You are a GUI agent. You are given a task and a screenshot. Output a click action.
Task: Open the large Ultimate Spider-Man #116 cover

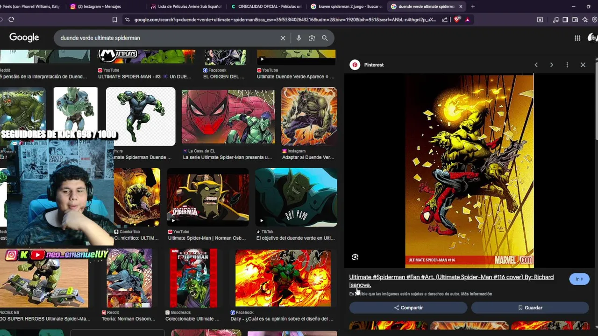pyautogui.click(x=469, y=171)
